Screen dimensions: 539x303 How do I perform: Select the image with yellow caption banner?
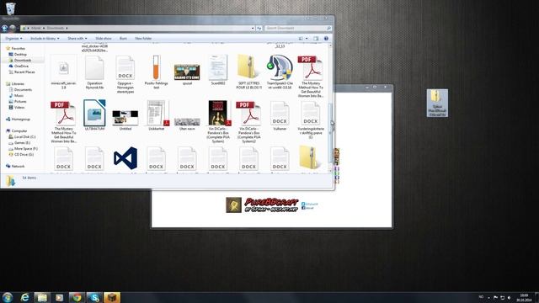[187, 75]
